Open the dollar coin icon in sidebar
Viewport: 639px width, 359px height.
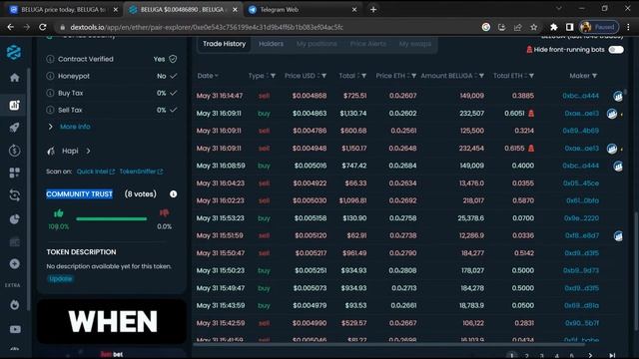[15, 151]
